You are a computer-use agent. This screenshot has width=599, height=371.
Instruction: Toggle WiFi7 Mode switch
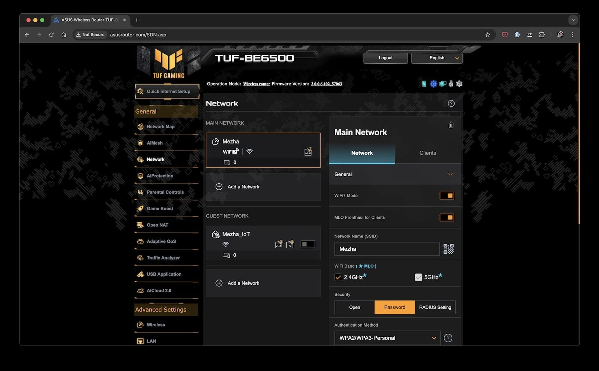click(x=447, y=196)
